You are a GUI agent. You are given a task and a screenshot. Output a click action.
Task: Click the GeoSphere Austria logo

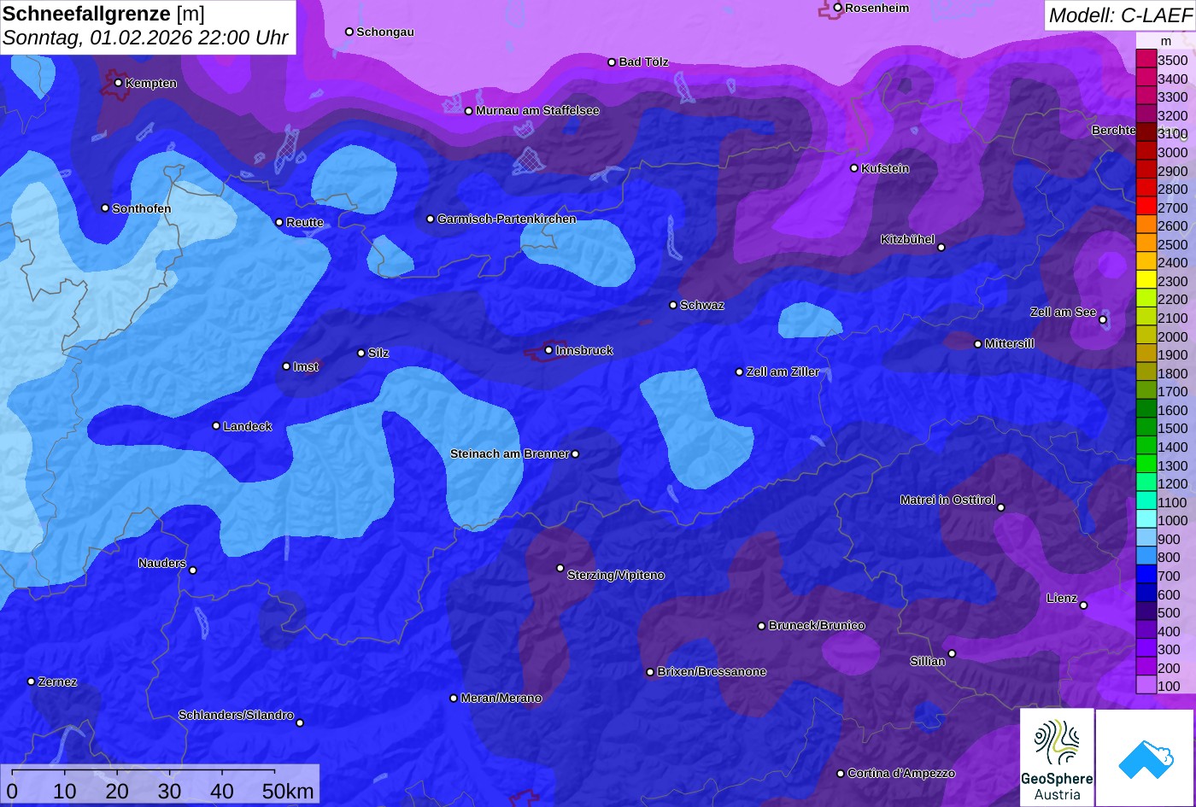1057,757
